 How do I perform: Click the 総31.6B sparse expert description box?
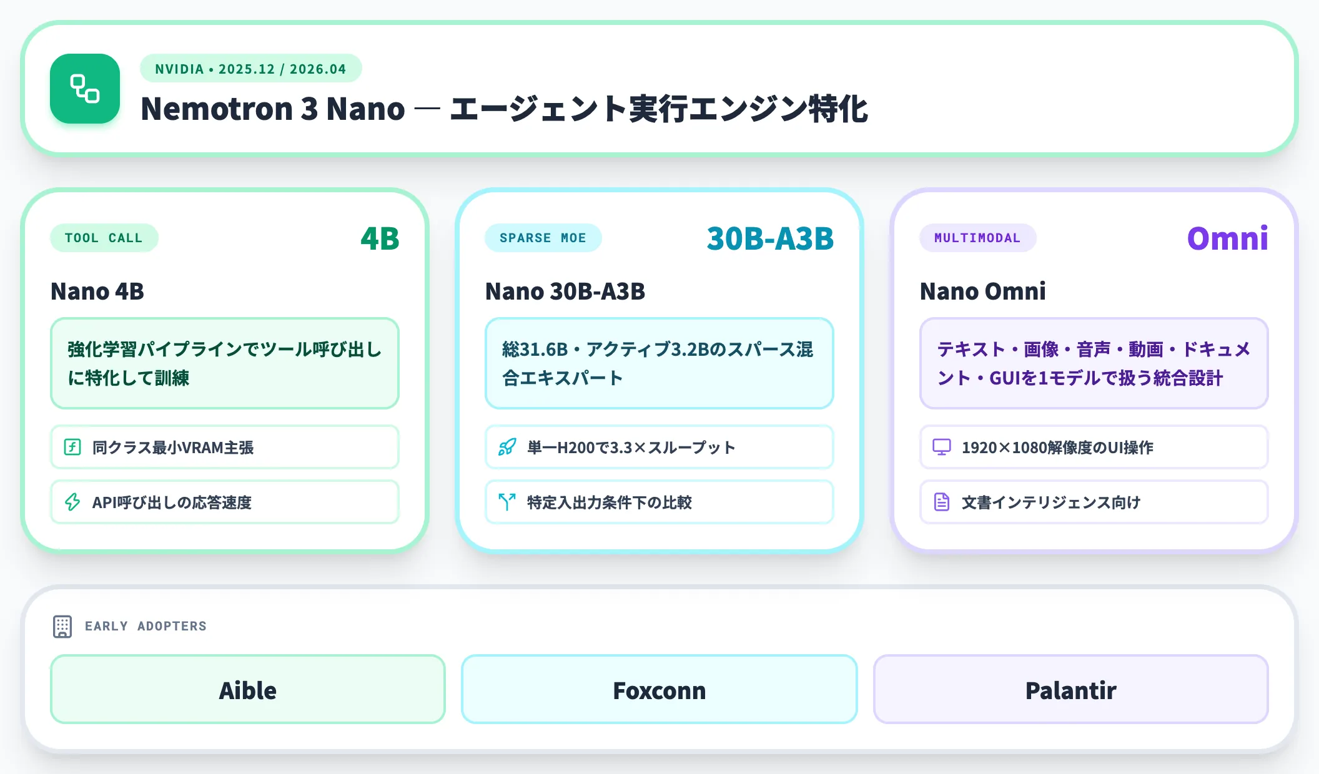click(x=659, y=363)
